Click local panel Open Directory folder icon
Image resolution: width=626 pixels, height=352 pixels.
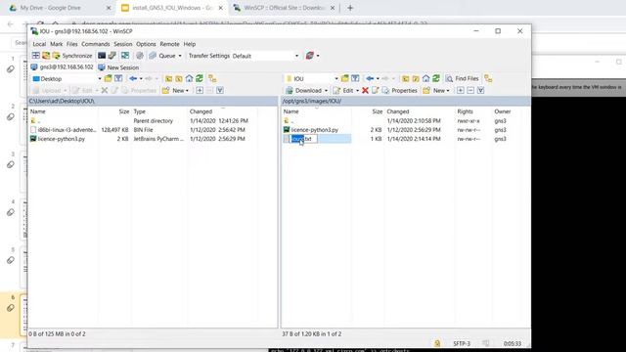tap(108, 78)
